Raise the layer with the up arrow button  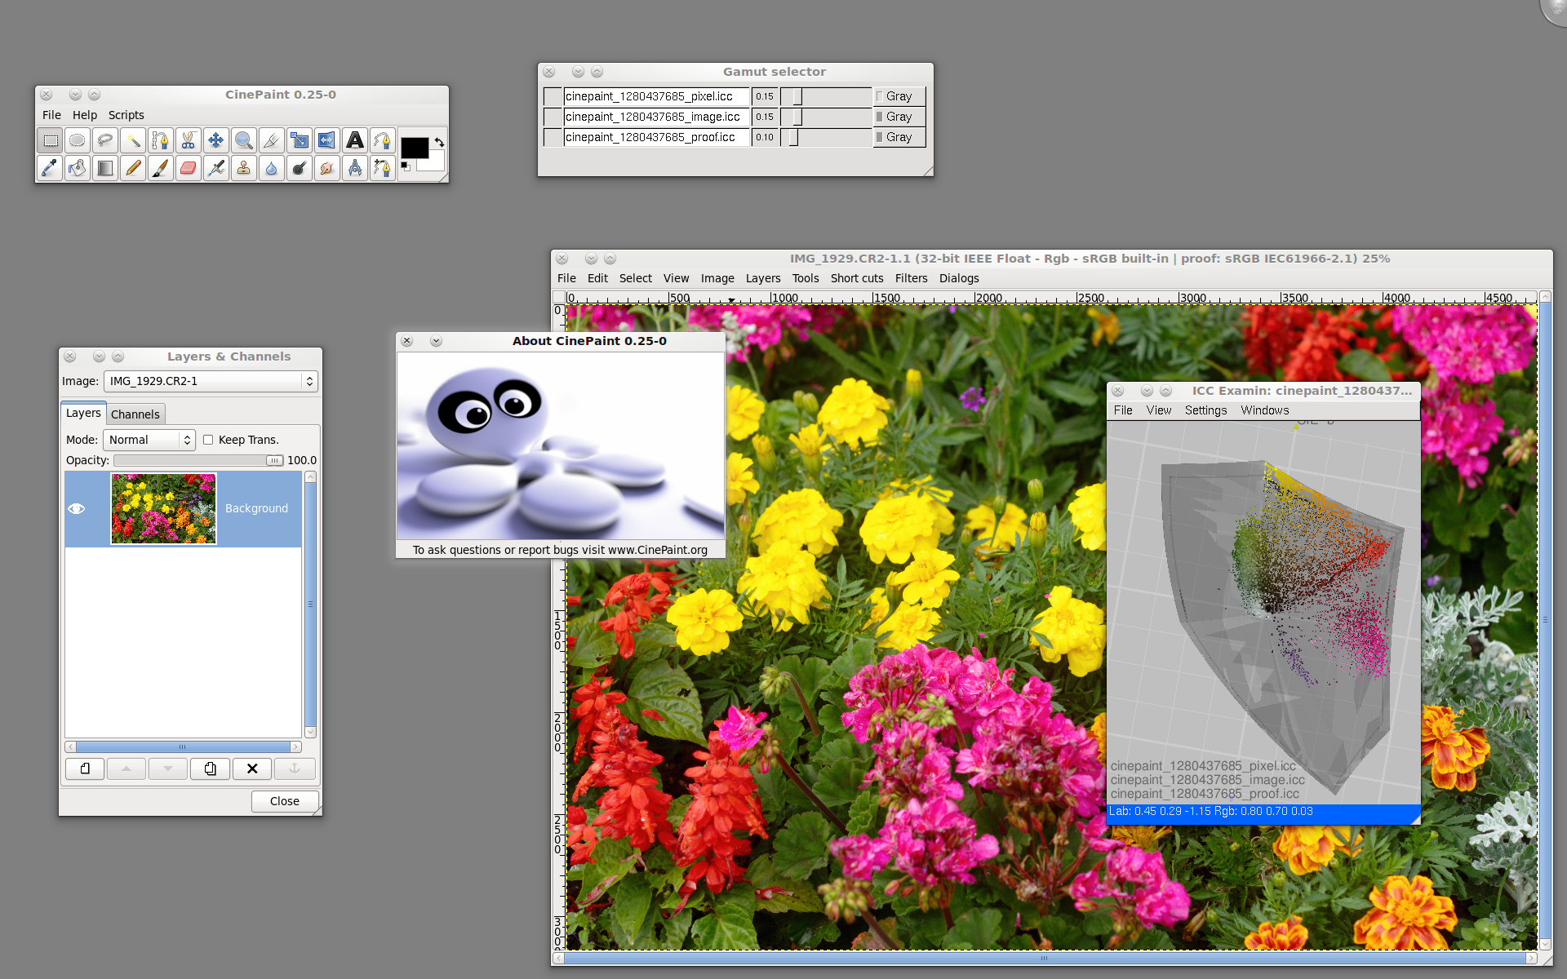(x=127, y=769)
